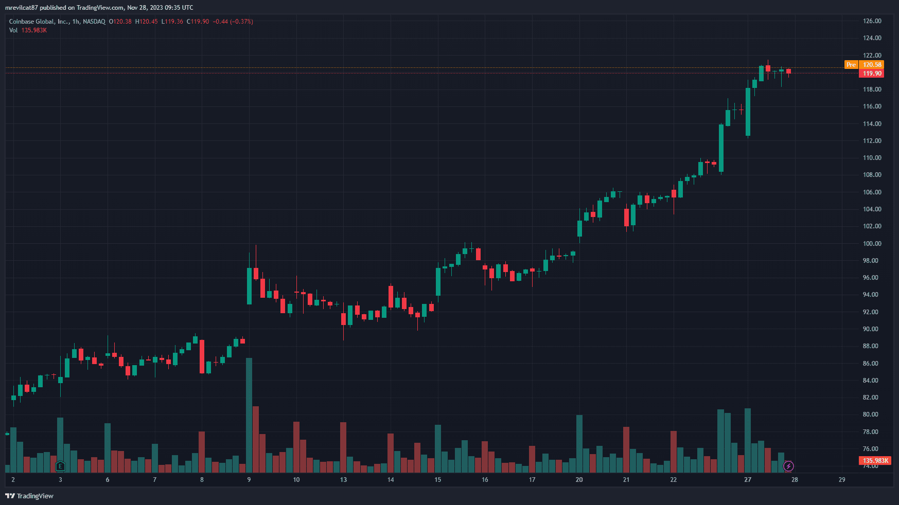Click date label 29 on time axis
The width and height of the screenshot is (899, 505).
coord(842,480)
